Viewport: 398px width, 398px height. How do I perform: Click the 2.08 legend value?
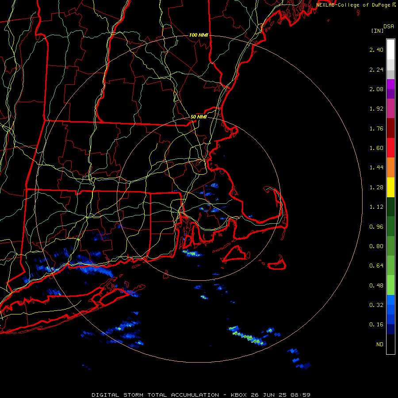point(376,89)
